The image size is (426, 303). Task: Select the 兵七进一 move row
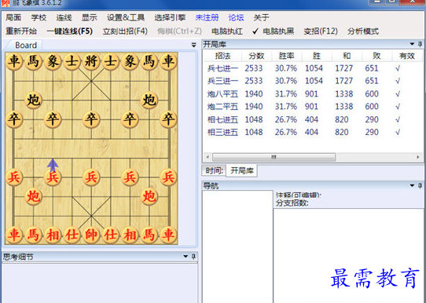[x=314, y=68]
